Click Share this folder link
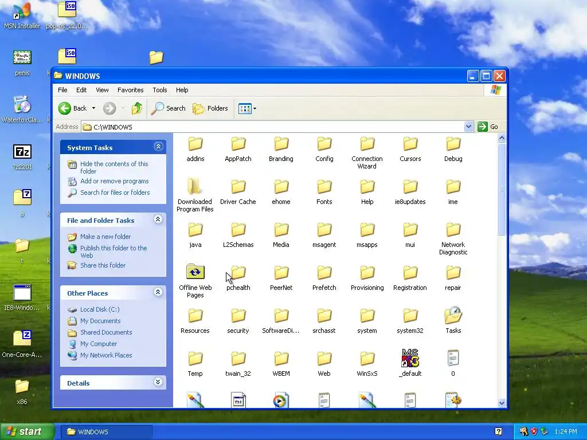 (103, 265)
